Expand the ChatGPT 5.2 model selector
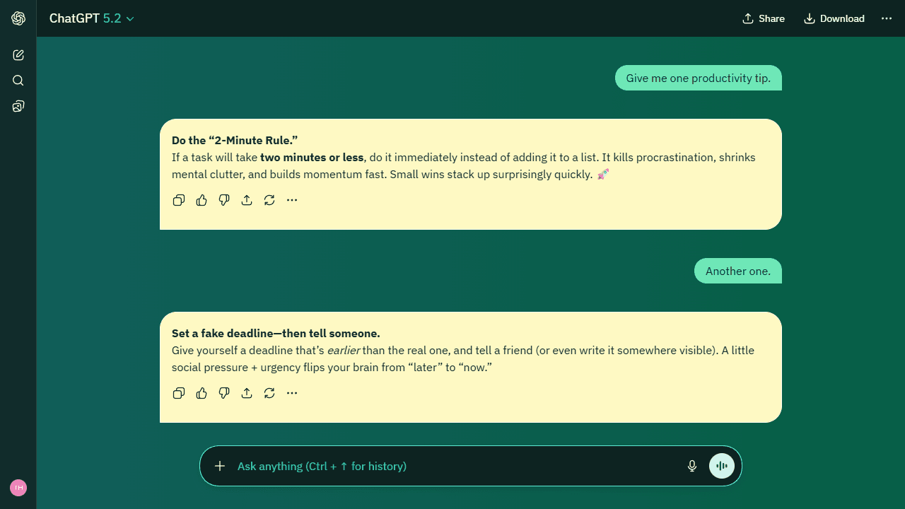The width and height of the screenshot is (905, 509). pyautogui.click(x=91, y=18)
